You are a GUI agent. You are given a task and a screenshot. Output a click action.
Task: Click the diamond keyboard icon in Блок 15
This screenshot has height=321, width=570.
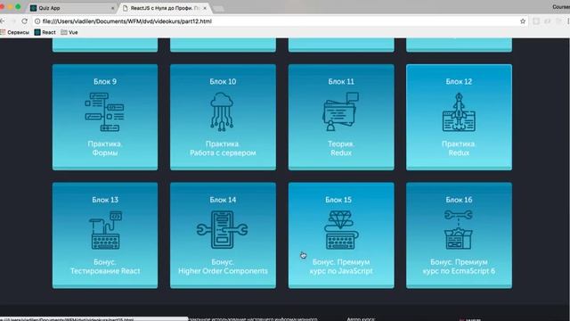point(340,230)
